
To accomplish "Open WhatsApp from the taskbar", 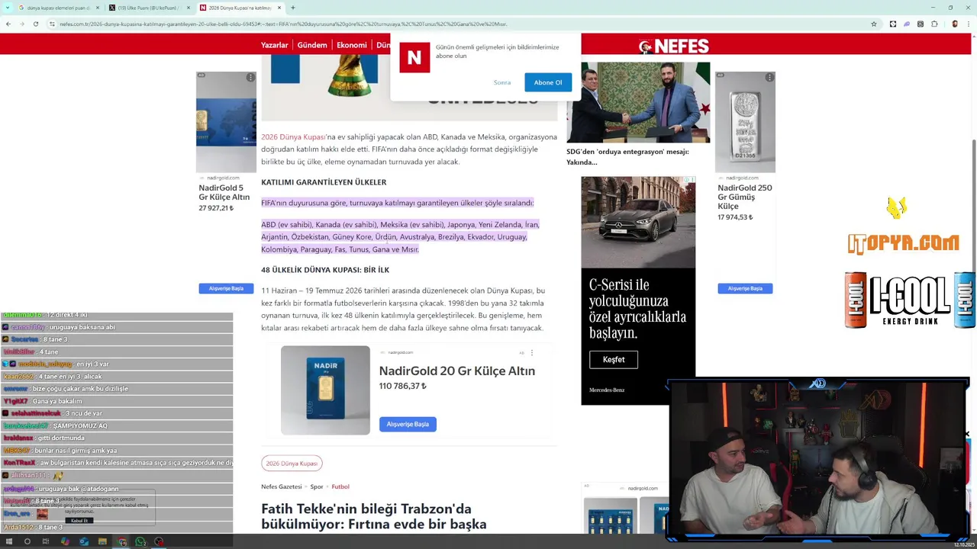I will click(140, 541).
